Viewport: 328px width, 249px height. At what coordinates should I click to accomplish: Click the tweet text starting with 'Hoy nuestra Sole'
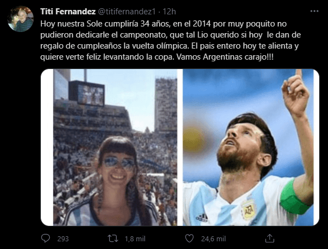point(171,40)
